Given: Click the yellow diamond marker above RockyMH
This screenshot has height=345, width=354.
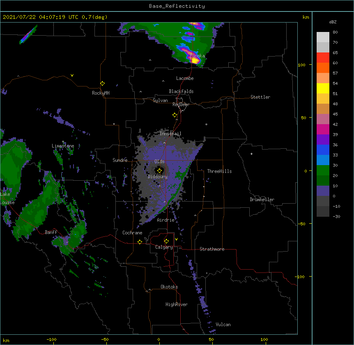Looking at the screenshot, I should (x=103, y=84).
